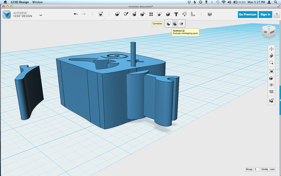
Task: Select the Sketch tool icon
Action: pos(126,14)
